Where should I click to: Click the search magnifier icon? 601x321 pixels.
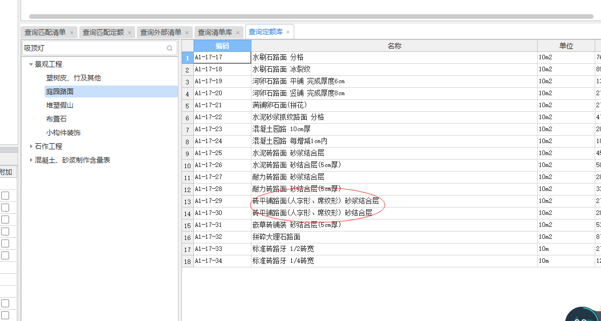pyautogui.click(x=169, y=48)
